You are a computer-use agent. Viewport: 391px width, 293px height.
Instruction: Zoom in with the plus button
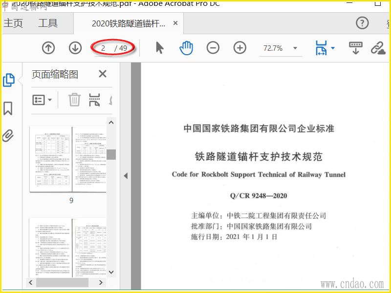(x=240, y=48)
